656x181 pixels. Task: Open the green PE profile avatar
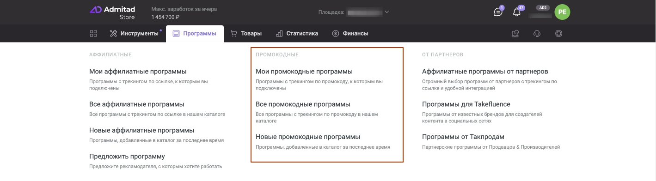pyautogui.click(x=562, y=12)
